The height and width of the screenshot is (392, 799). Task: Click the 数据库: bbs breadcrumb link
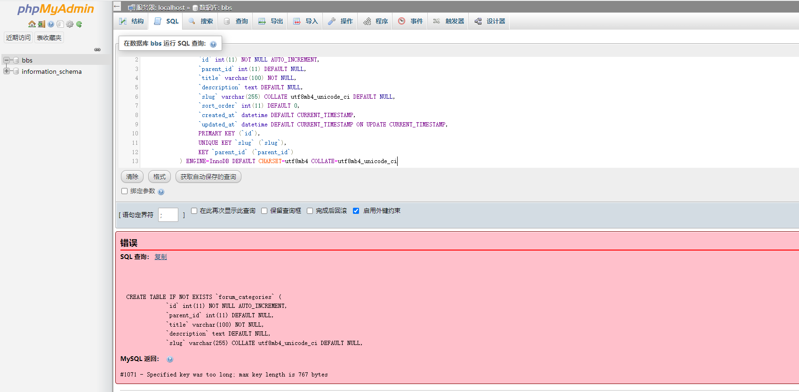[216, 8]
